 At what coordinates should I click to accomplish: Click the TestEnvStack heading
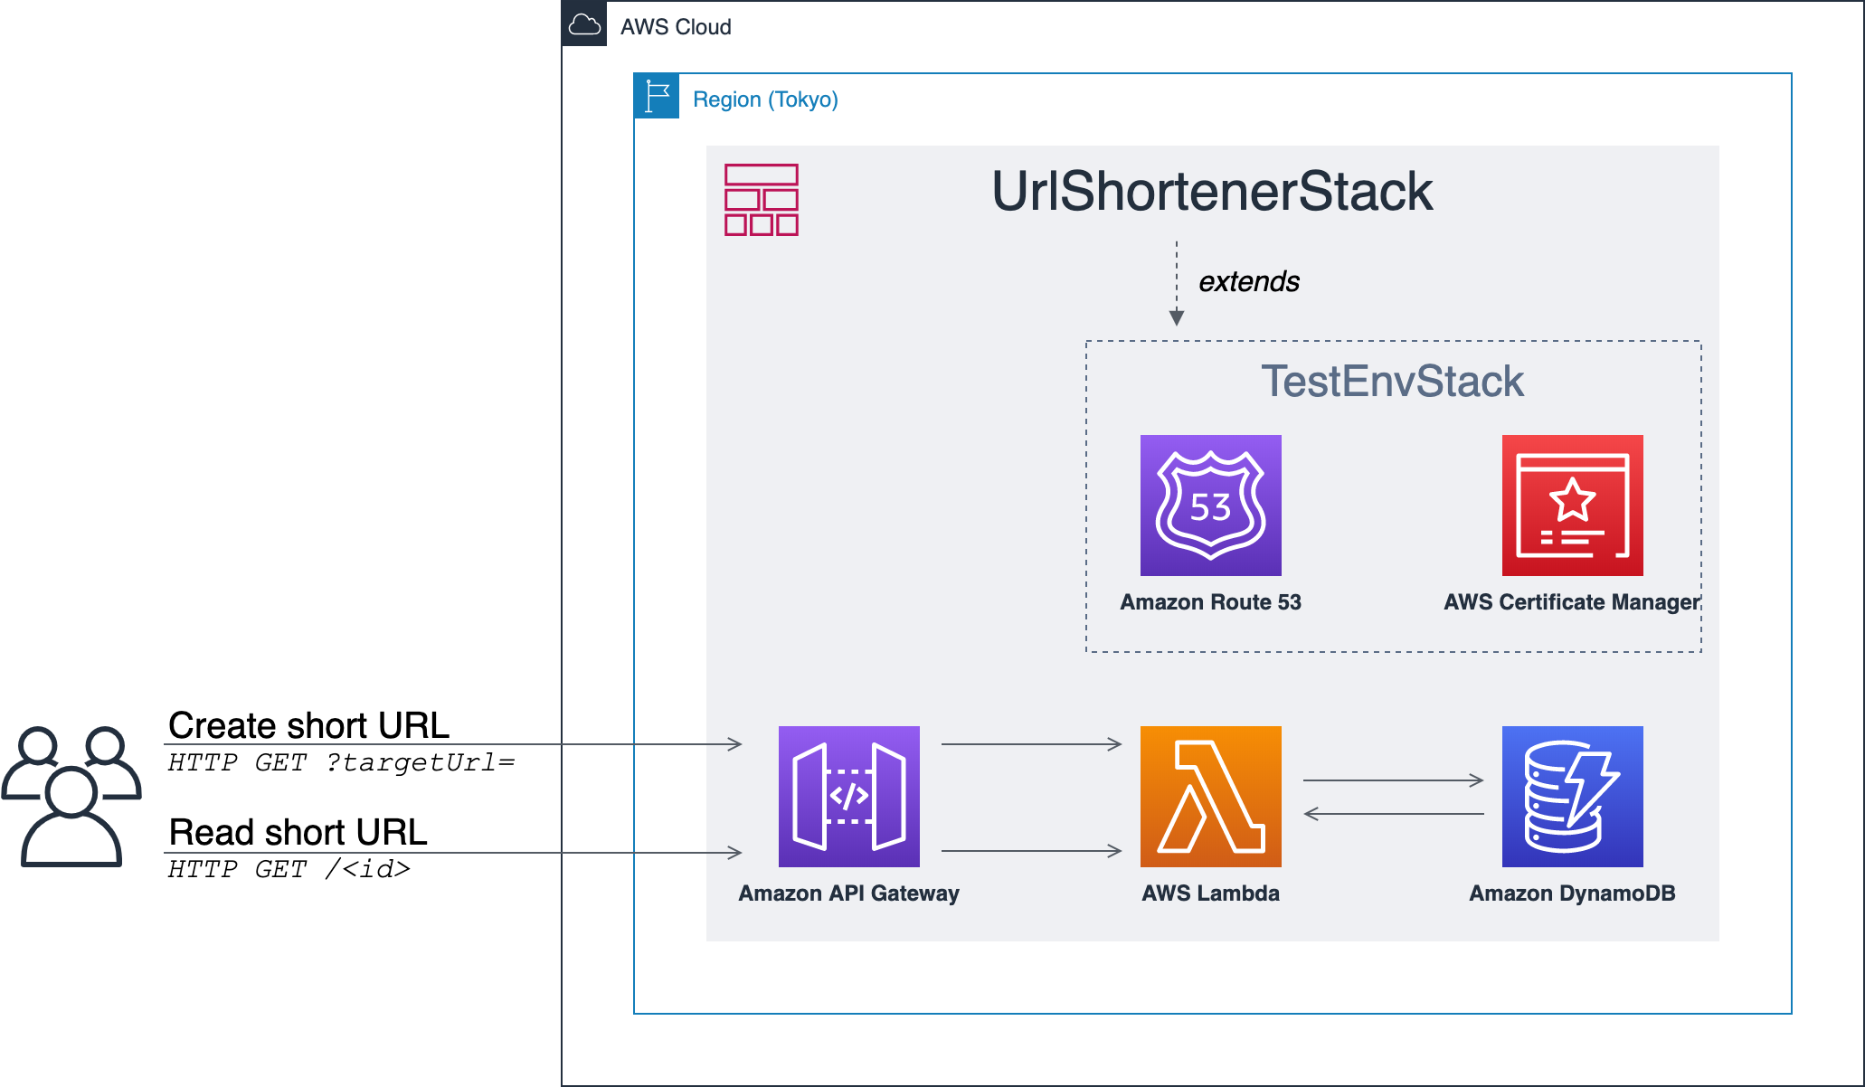[1393, 381]
